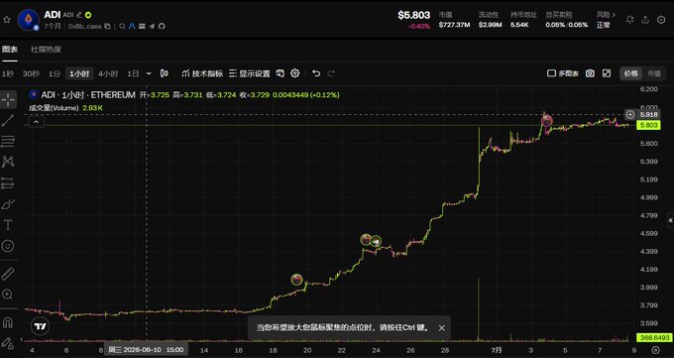
Task: Undo last chart action
Action: [316, 73]
